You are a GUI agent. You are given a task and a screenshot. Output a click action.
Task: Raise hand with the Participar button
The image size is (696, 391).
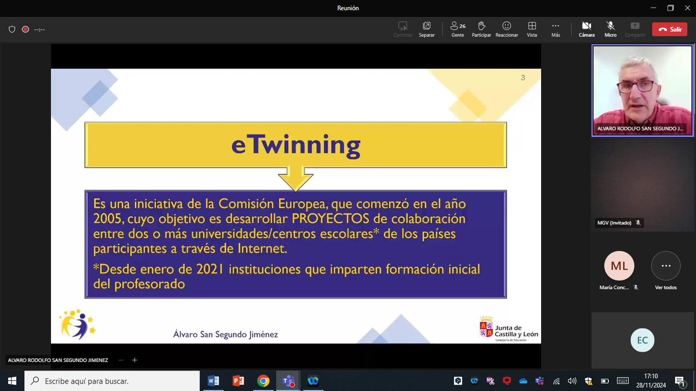481,29
